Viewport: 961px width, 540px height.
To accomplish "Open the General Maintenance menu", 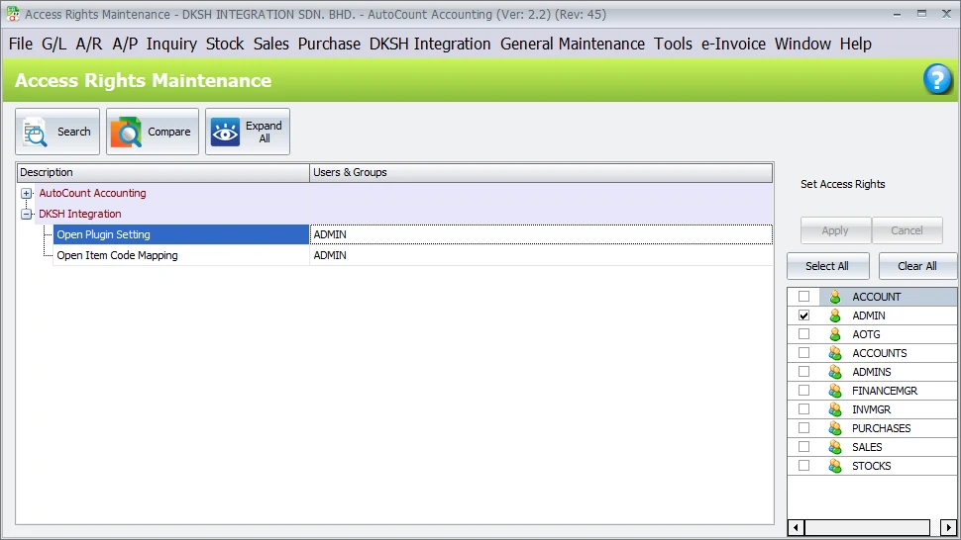I will click(573, 45).
